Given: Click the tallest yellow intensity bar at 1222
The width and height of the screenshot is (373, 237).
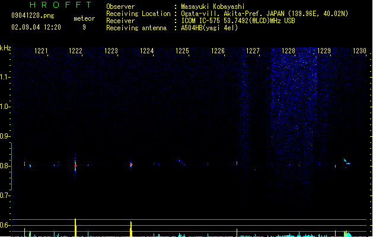Looking at the screenshot, I should tap(75, 228).
